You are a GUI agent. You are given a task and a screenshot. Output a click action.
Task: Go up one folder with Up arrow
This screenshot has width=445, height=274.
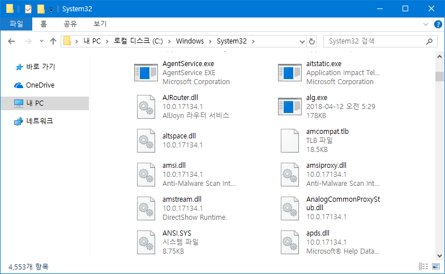coord(53,41)
